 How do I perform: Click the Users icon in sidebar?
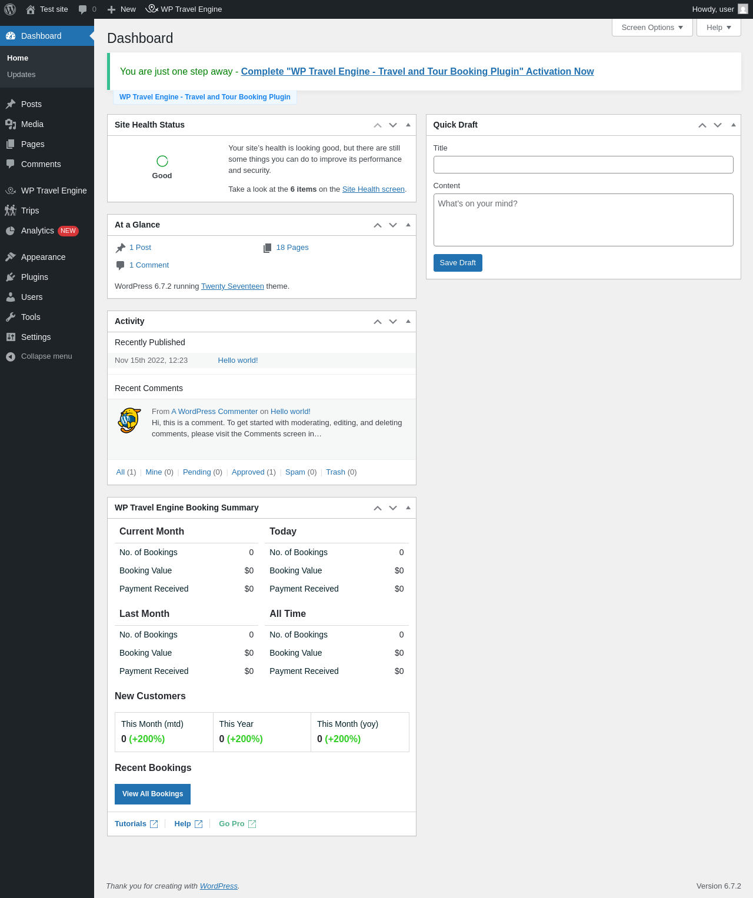[11, 297]
